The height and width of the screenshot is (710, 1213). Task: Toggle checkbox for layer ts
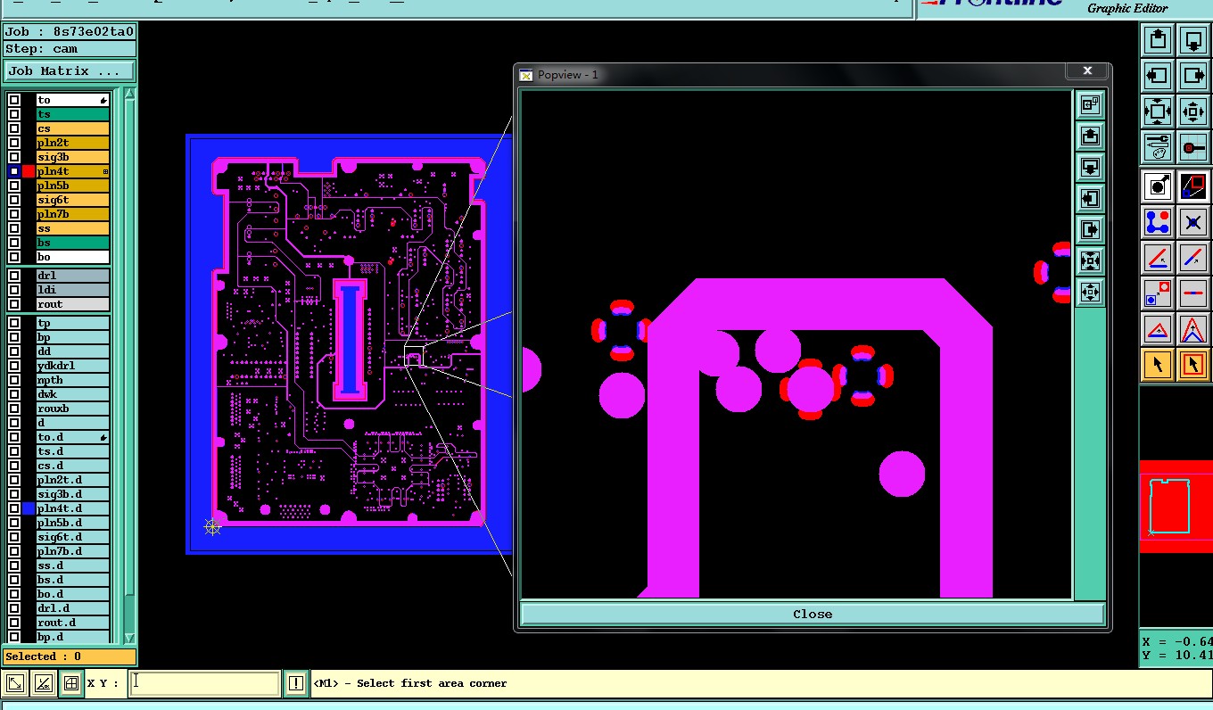14,114
